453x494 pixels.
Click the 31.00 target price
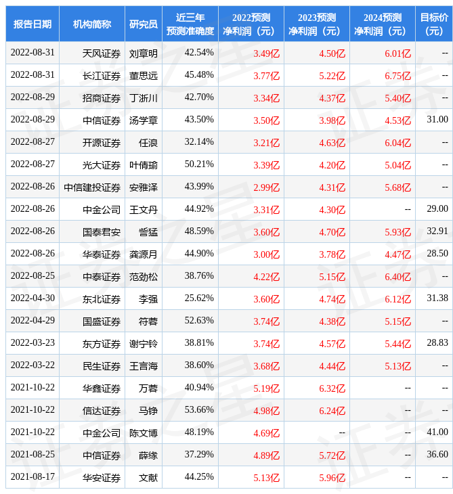point(437,119)
